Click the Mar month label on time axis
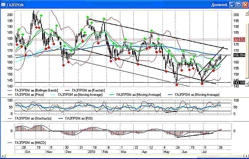Viewport: 249px width, 159px height. click(124, 152)
